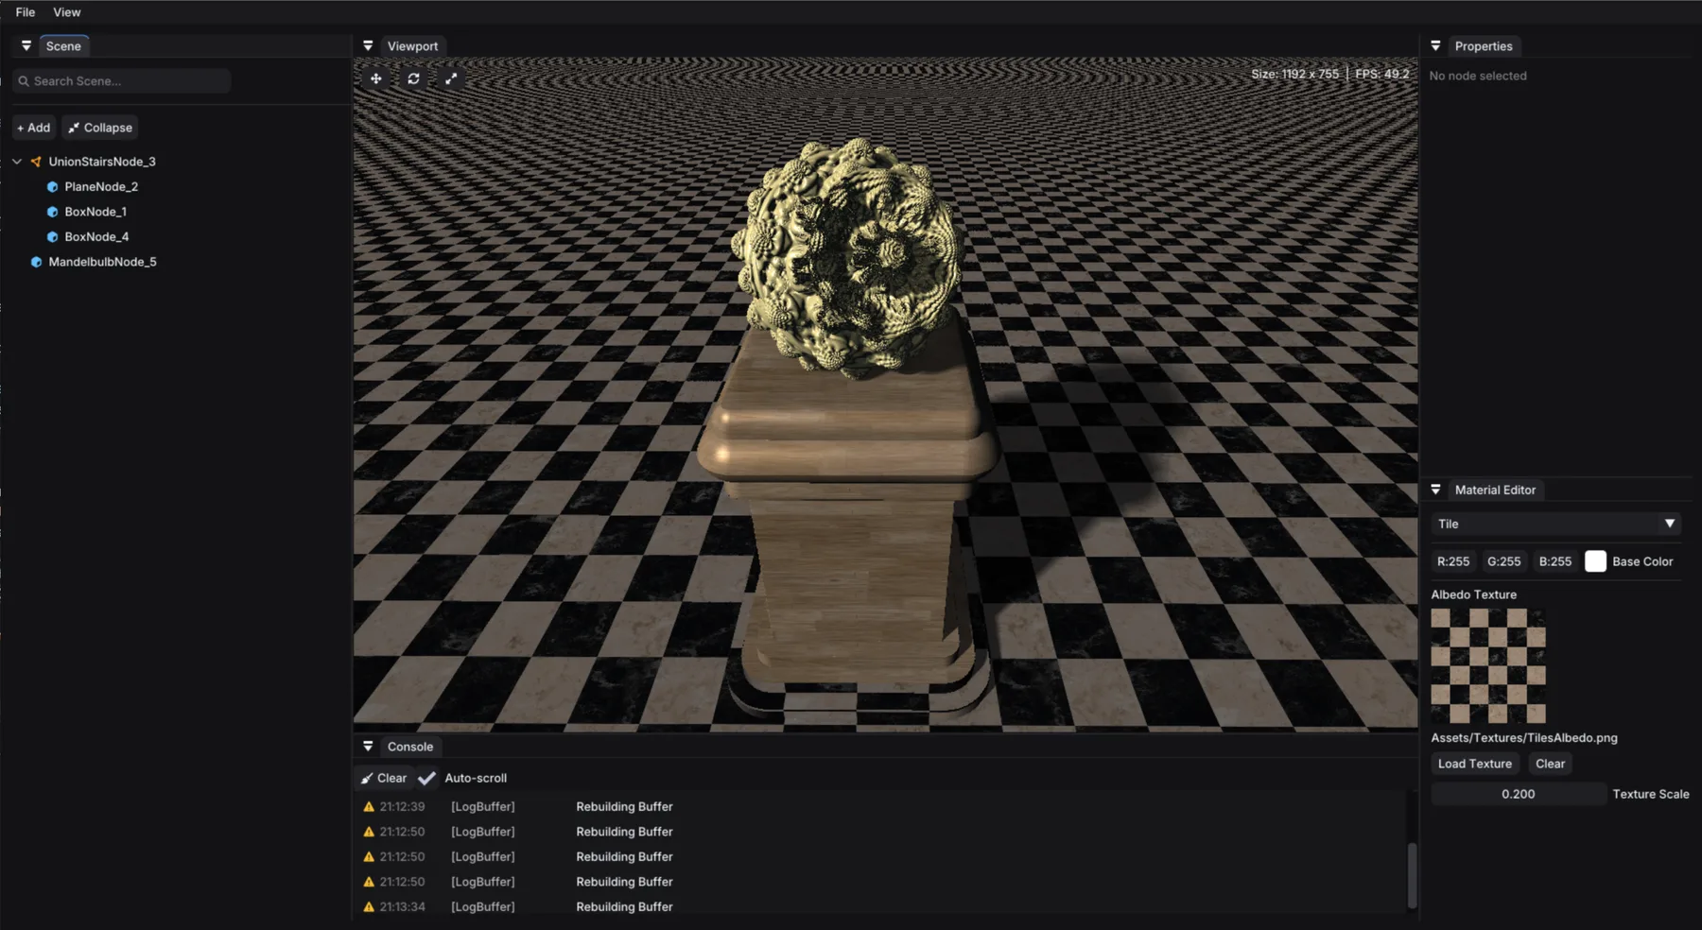The width and height of the screenshot is (1702, 930).
Task: Click the B:255 color value field
Action: 1555,561
